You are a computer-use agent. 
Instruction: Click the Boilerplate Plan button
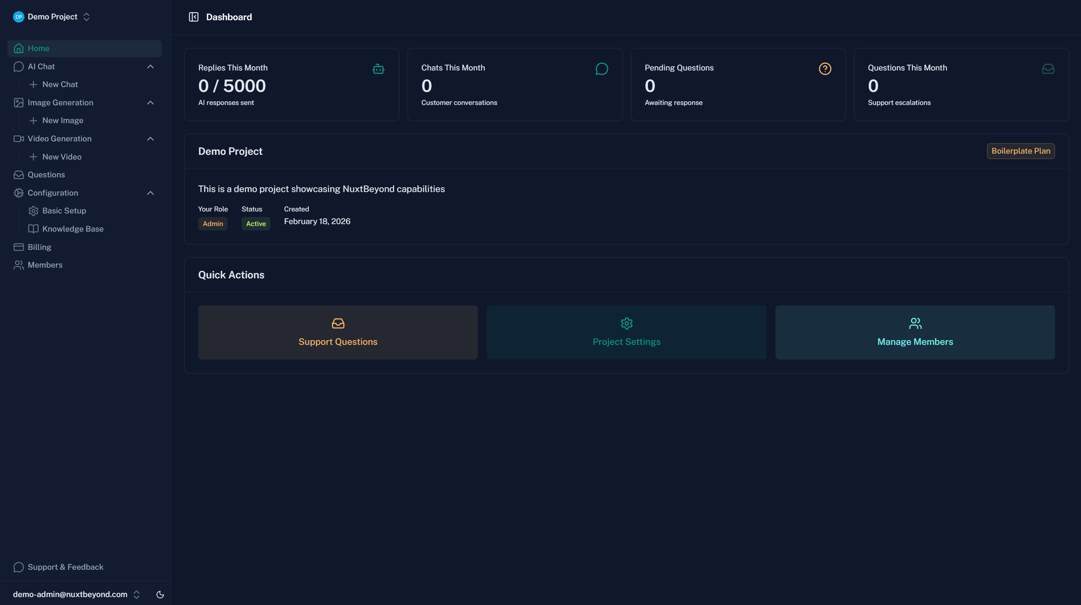click(1020, 150)
